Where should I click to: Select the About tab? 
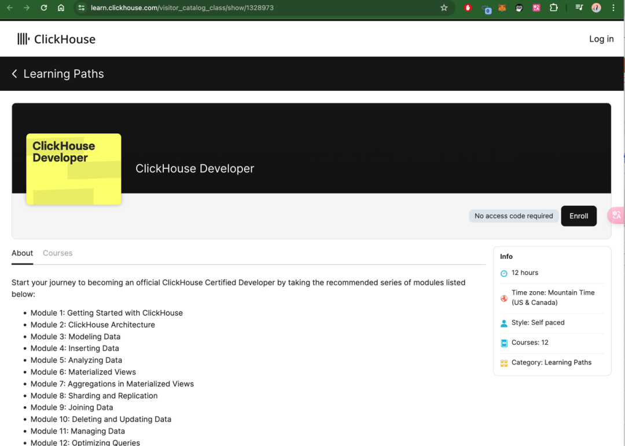click(x=23, y=253)
